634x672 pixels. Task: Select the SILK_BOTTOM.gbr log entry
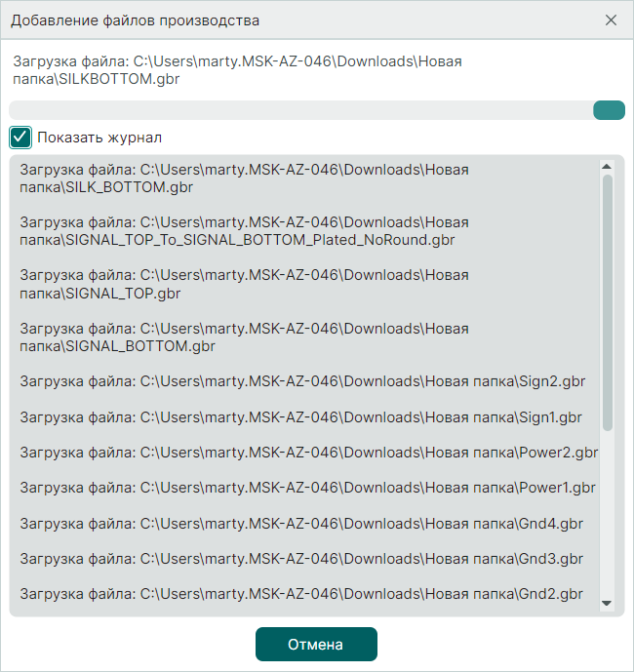coord(245,178)
